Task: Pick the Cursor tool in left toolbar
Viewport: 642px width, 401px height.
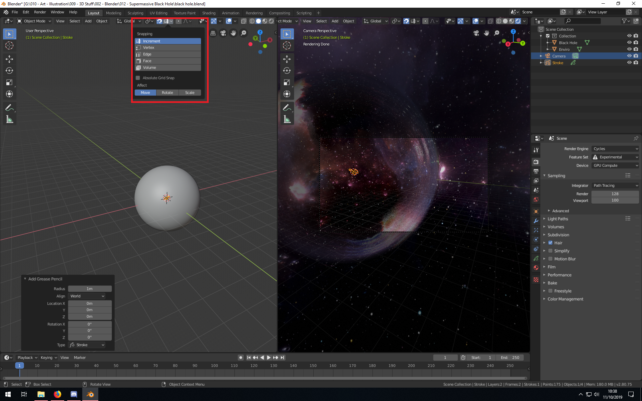Action: coord(9,45)
